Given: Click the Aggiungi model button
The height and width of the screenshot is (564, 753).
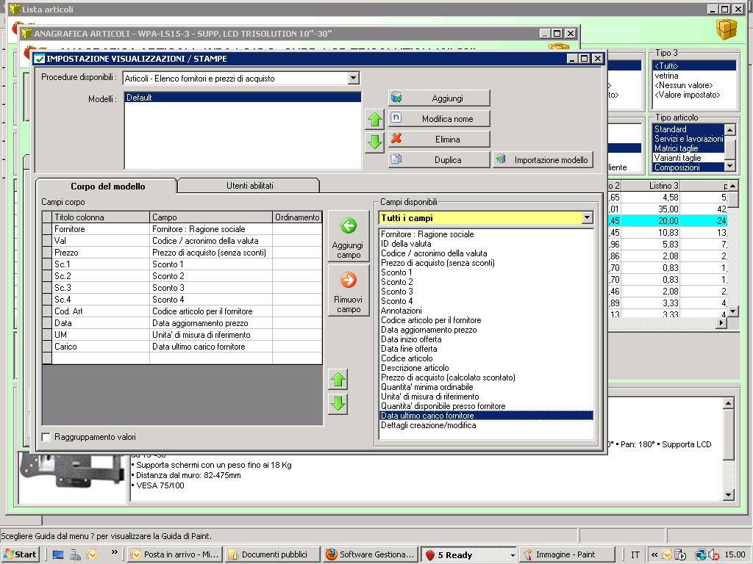Looking at the screenshot, I should coord(439,98).
